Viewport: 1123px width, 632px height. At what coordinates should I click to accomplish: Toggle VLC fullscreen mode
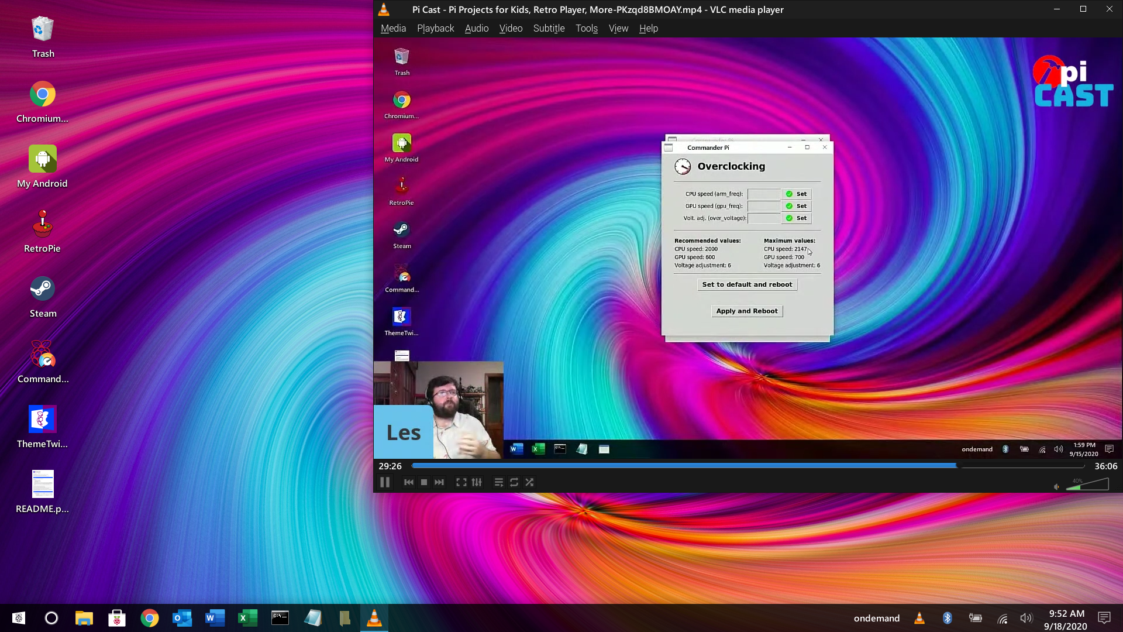[x=461, y=482]
